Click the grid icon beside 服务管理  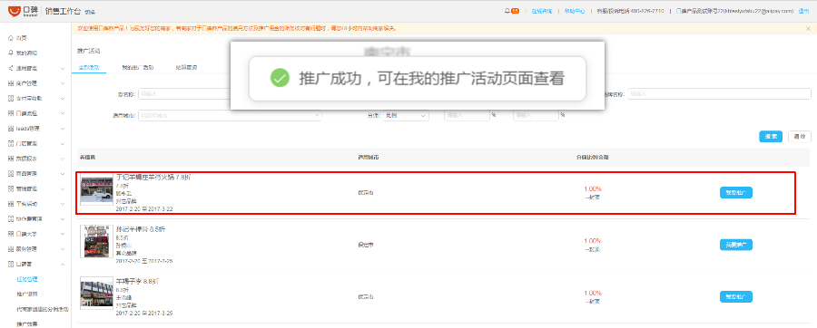(x=11, y=249)
